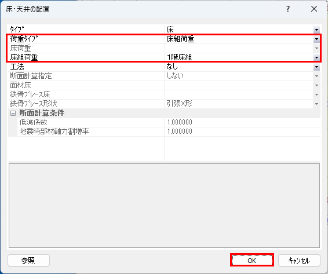Click the disabled 床荷重 dropdown arrow
Screen dimensions: 328x274
(x=316, y=48)
